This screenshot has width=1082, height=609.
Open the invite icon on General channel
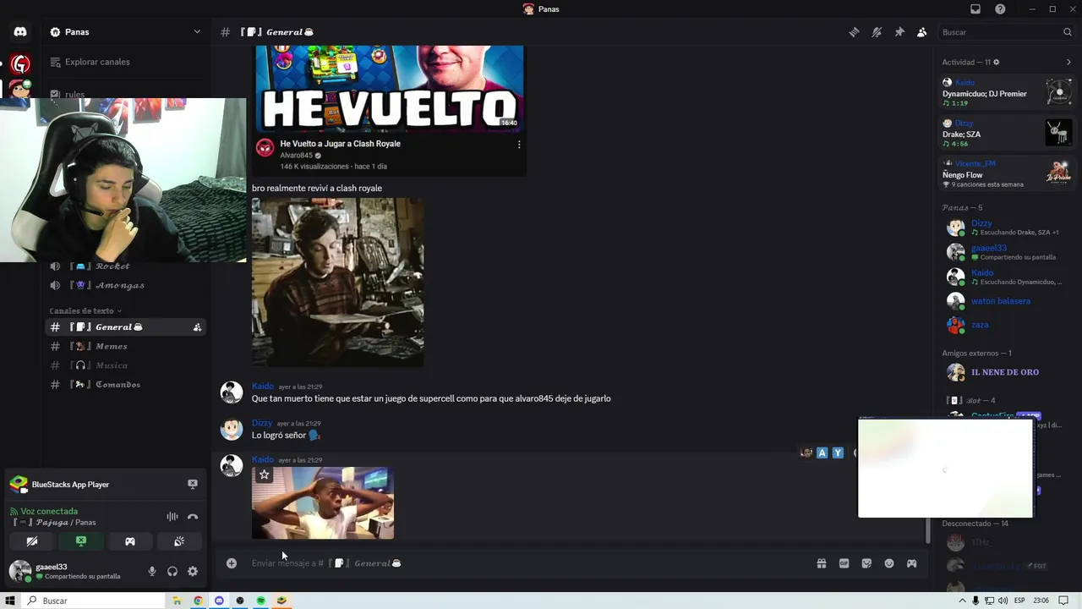pyautogui.click(x=197, y=327)
